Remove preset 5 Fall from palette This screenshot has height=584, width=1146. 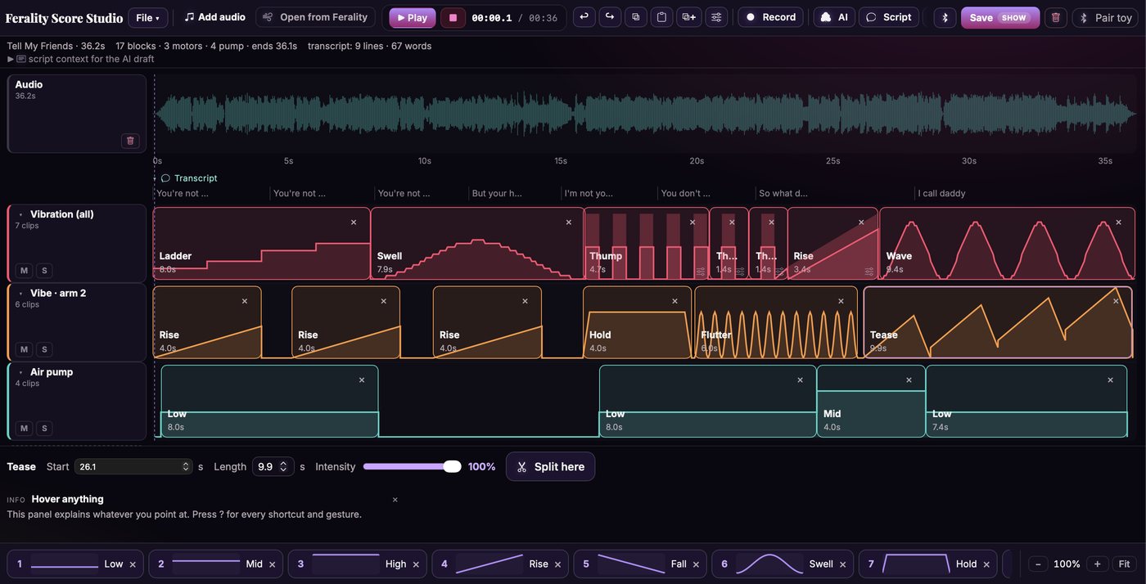click(696, 564)
